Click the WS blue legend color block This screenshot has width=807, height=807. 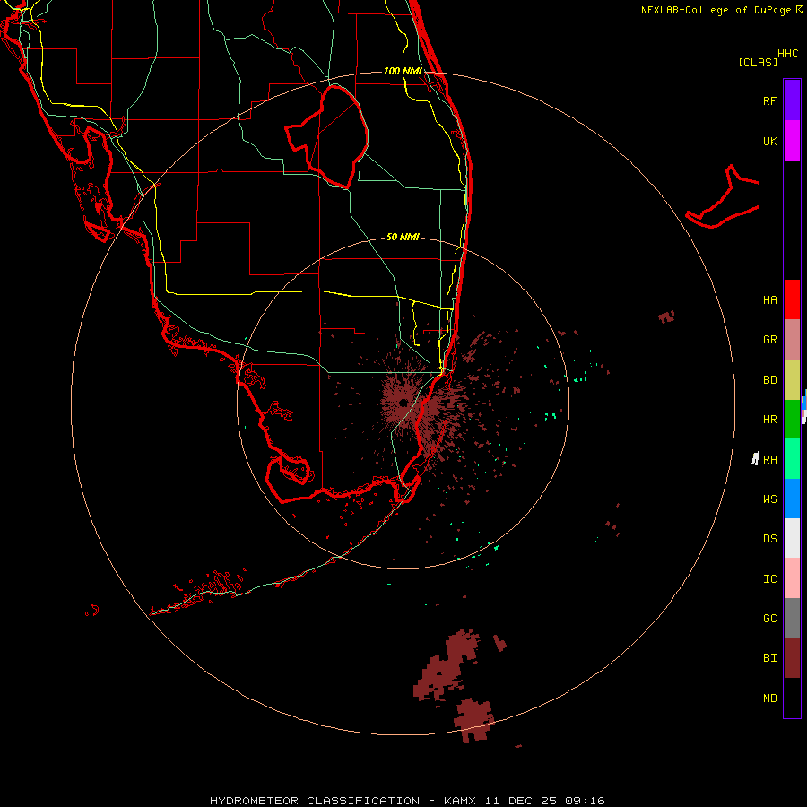792,499
